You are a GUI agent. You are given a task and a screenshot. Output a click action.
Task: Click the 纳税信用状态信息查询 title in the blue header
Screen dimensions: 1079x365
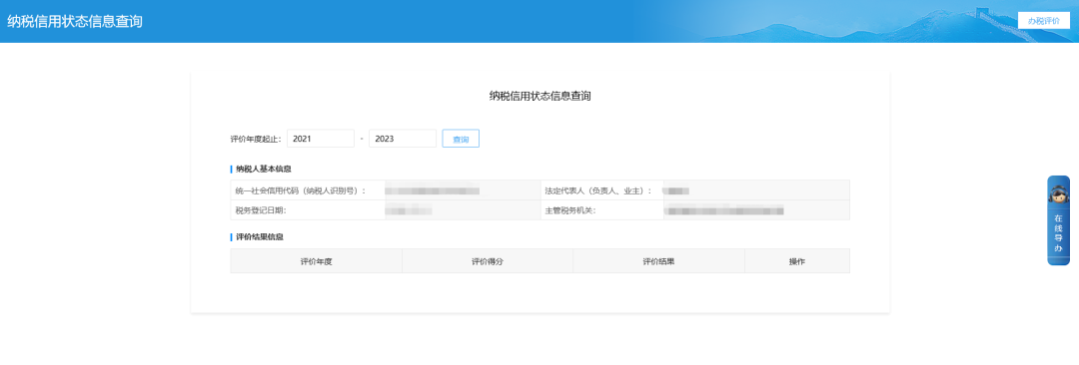tap(75, 21)
